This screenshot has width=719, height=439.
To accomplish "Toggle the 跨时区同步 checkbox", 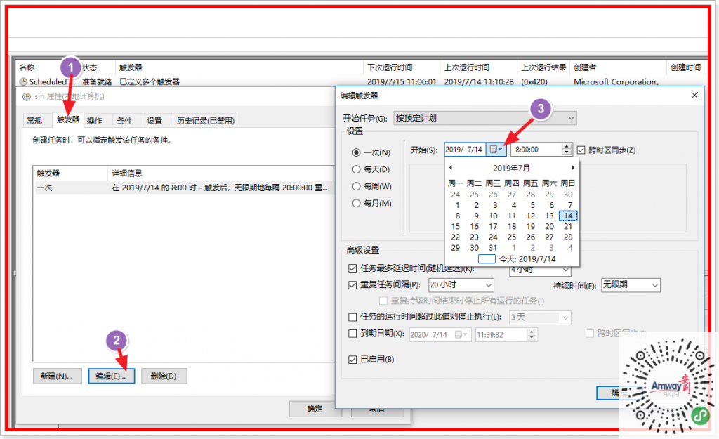I will pyautogui.click(x=581, y=150).
